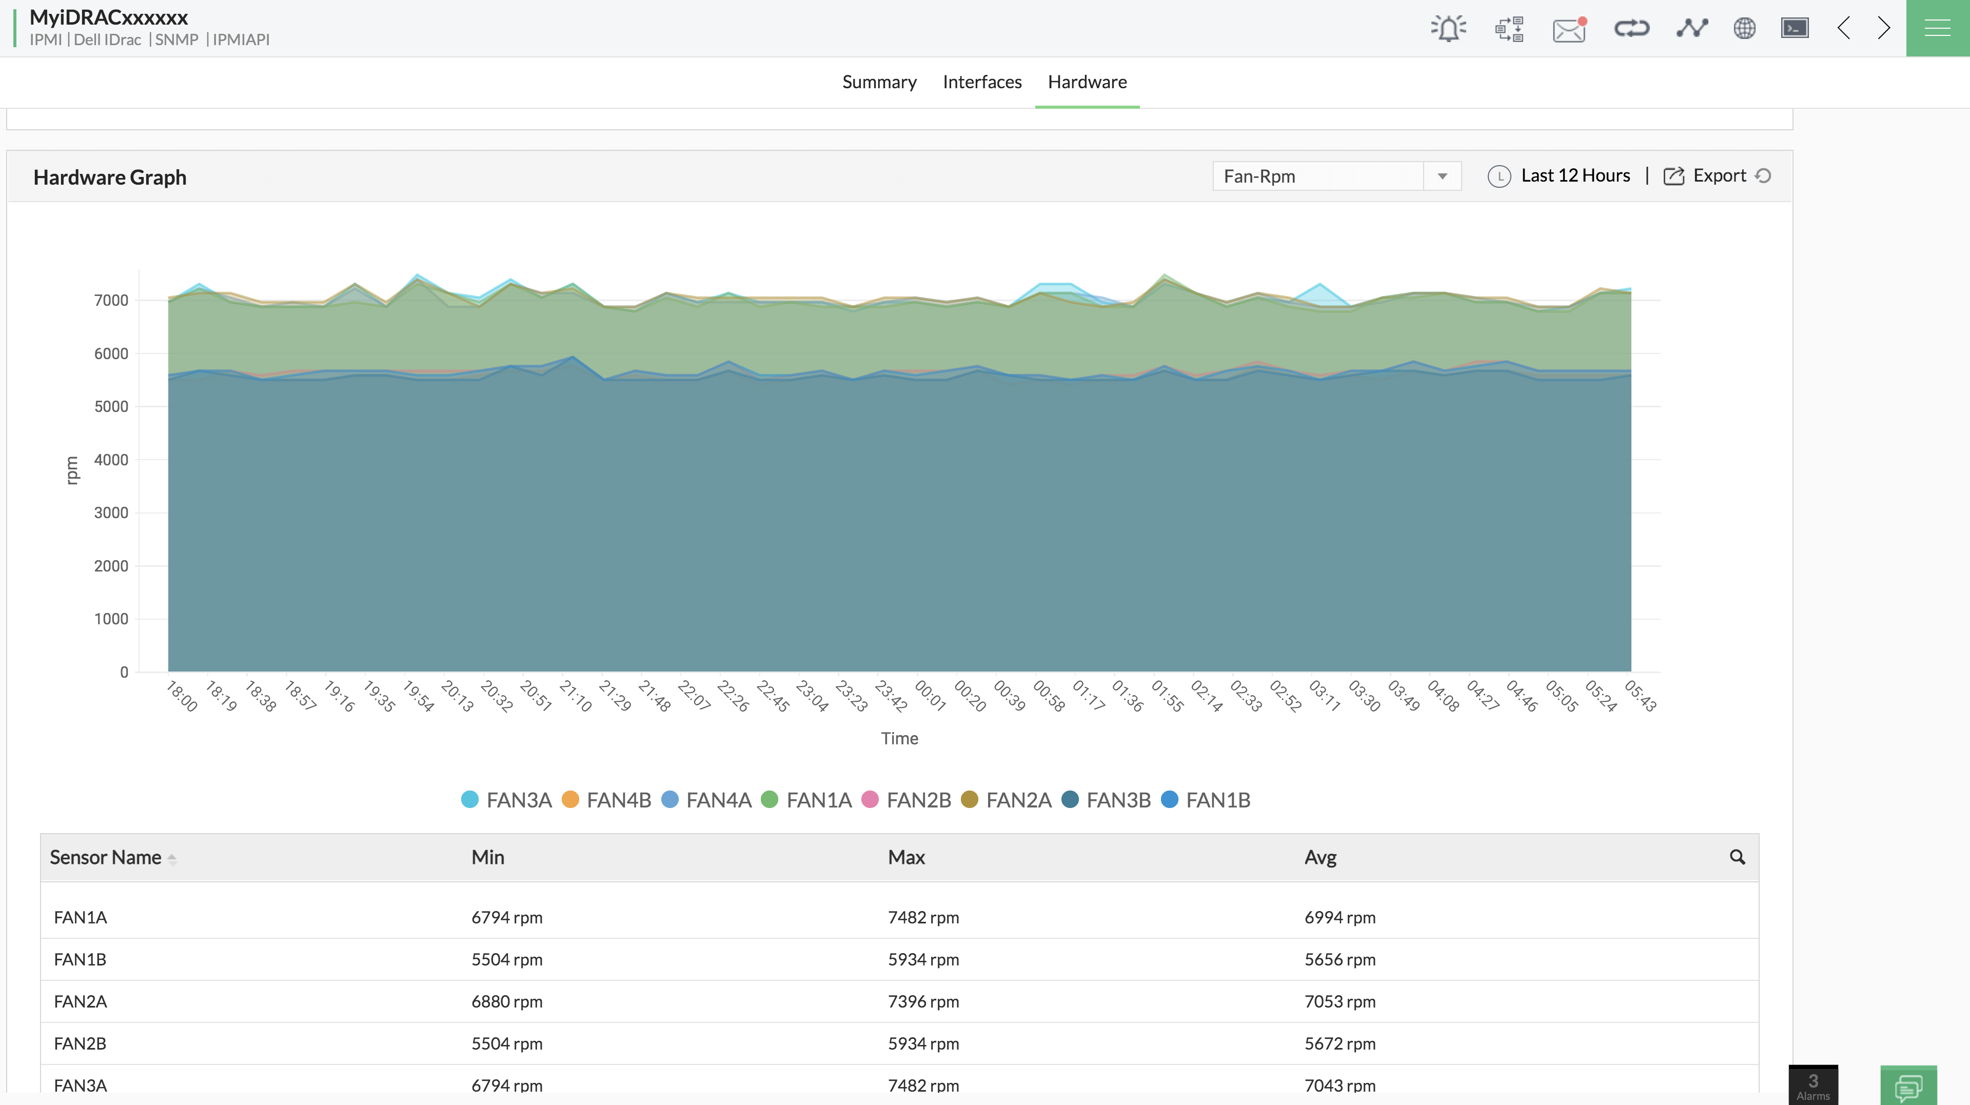Switch to the Summary tab
Viewport: 1970px width, 1105px height.
[879, 82]
